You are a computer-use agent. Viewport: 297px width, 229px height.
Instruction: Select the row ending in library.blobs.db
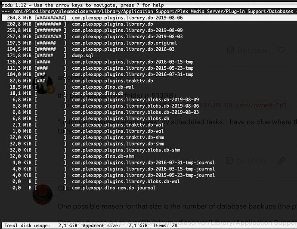coord(121,118)
